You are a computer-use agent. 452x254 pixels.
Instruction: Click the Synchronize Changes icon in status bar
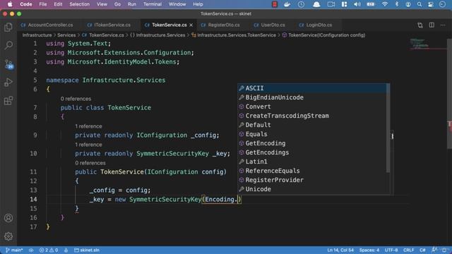[31, 250]
